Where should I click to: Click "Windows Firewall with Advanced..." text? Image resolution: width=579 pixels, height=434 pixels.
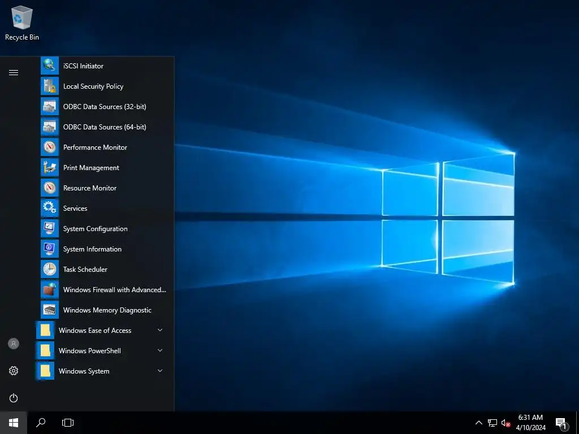coord(114,290)
